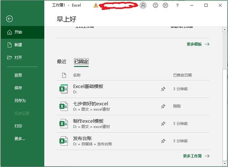This screenshot has width=228, height=167.
Task: Select the 七步做好的excel file name
Action: [91, 104]
